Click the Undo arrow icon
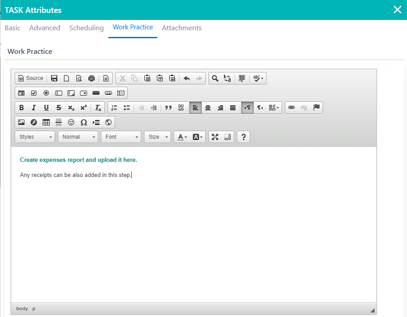The image size is (407, 317). 186,78
